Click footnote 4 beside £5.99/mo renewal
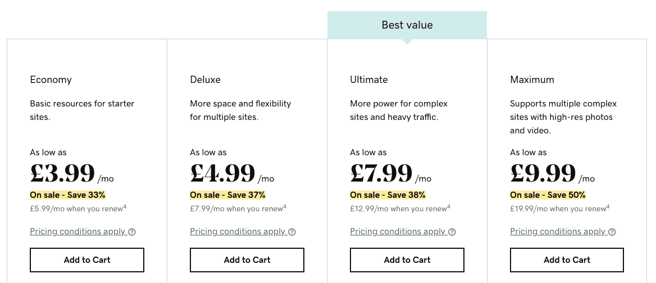This screenshot has width=656, height=283. click(x=125, y=206)
